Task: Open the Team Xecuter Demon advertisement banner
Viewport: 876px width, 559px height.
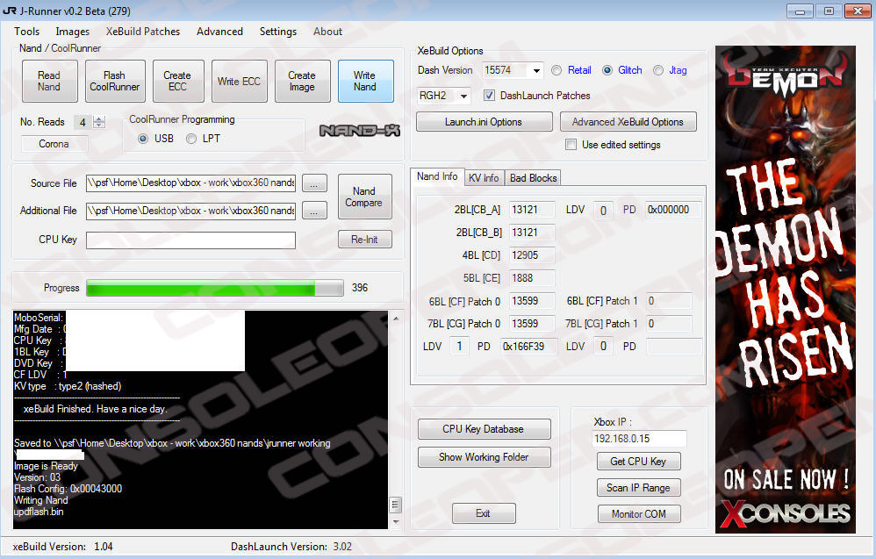Action: tap(785, 290)
